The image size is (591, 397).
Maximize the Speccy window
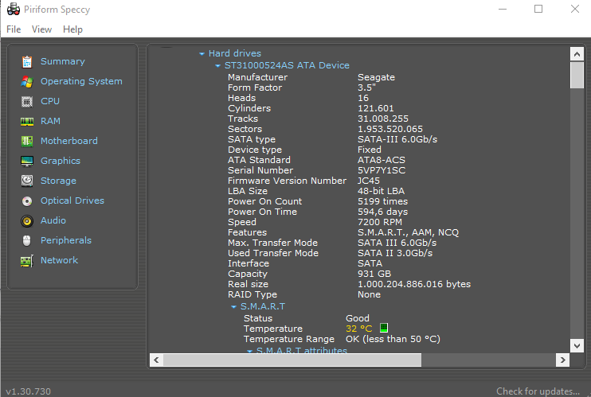(538, 9)
